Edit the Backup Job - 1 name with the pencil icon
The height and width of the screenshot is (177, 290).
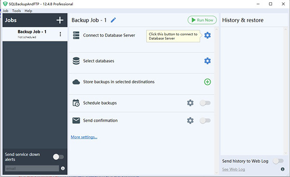tap(113, 20)
